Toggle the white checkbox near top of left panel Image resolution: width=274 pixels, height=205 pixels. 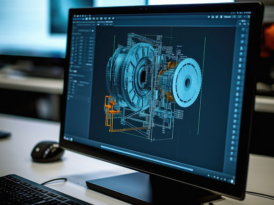click(x=93, y=31)
